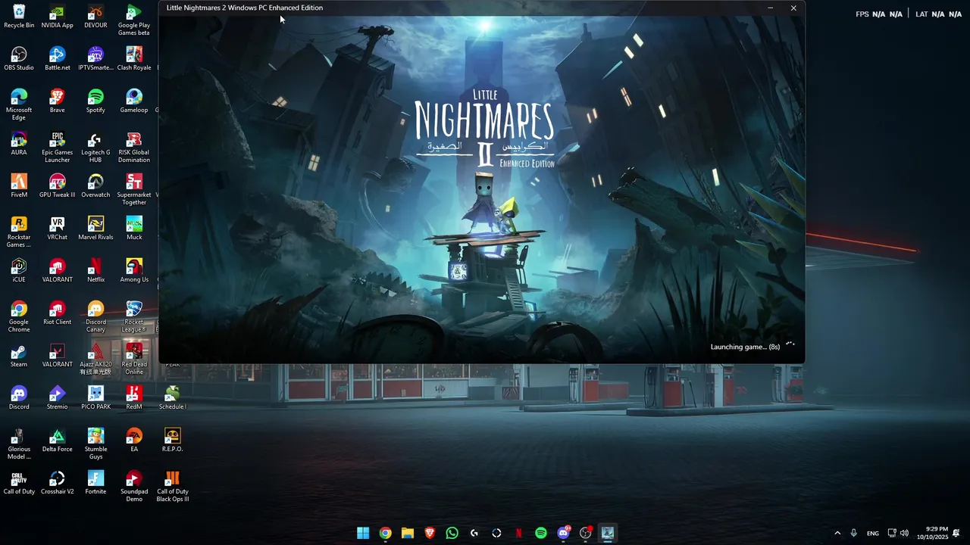The image size is (970, 545).
Task: Launch the Clash Royale desktop shortcut
Action: (134, 59)
